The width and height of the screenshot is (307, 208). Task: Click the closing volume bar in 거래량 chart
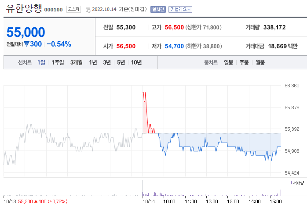(281, 193)
